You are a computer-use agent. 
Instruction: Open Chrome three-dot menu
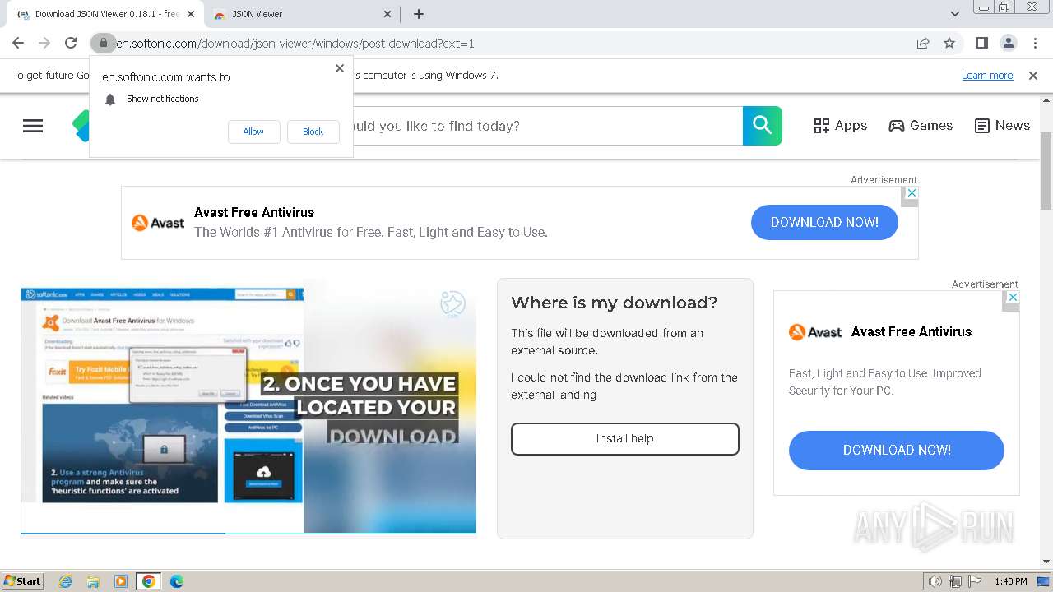point(1035,43)
